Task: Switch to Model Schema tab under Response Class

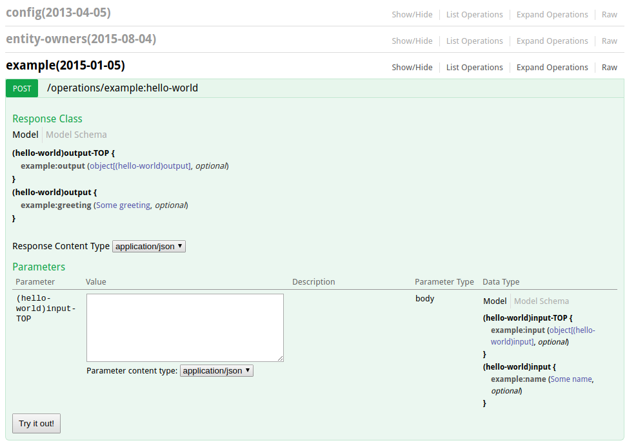Action: point(76,135)
